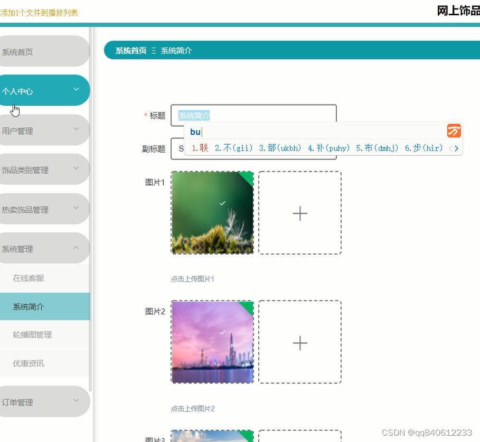The height and width of the screenshot is (442, 480).
Task: Click the 系统首页 breadcrumb link
Action: click(x=131, y=51)
